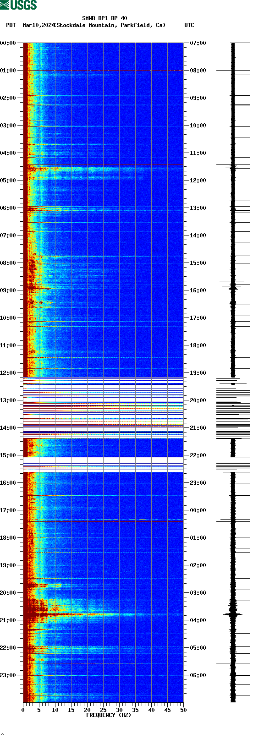Click the USGS logo

(x=18, y=5)
